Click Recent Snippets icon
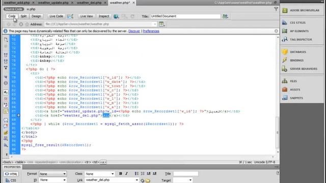 click(x=6, y=139)
